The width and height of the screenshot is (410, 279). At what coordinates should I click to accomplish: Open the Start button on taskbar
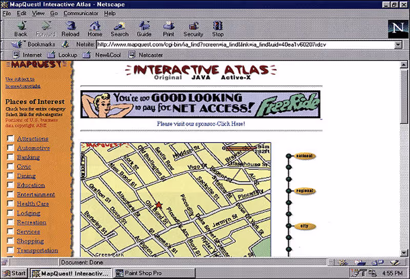pos(14,273)
